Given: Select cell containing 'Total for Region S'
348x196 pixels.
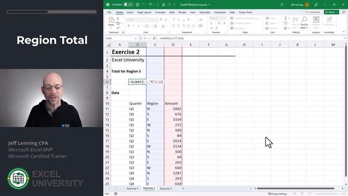Looking at the screenshot, I should coord(126,71).
